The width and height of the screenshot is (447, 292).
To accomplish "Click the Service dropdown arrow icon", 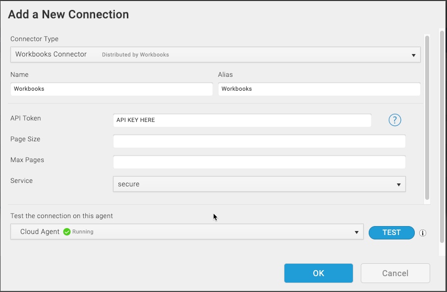I will click(398, 185).
